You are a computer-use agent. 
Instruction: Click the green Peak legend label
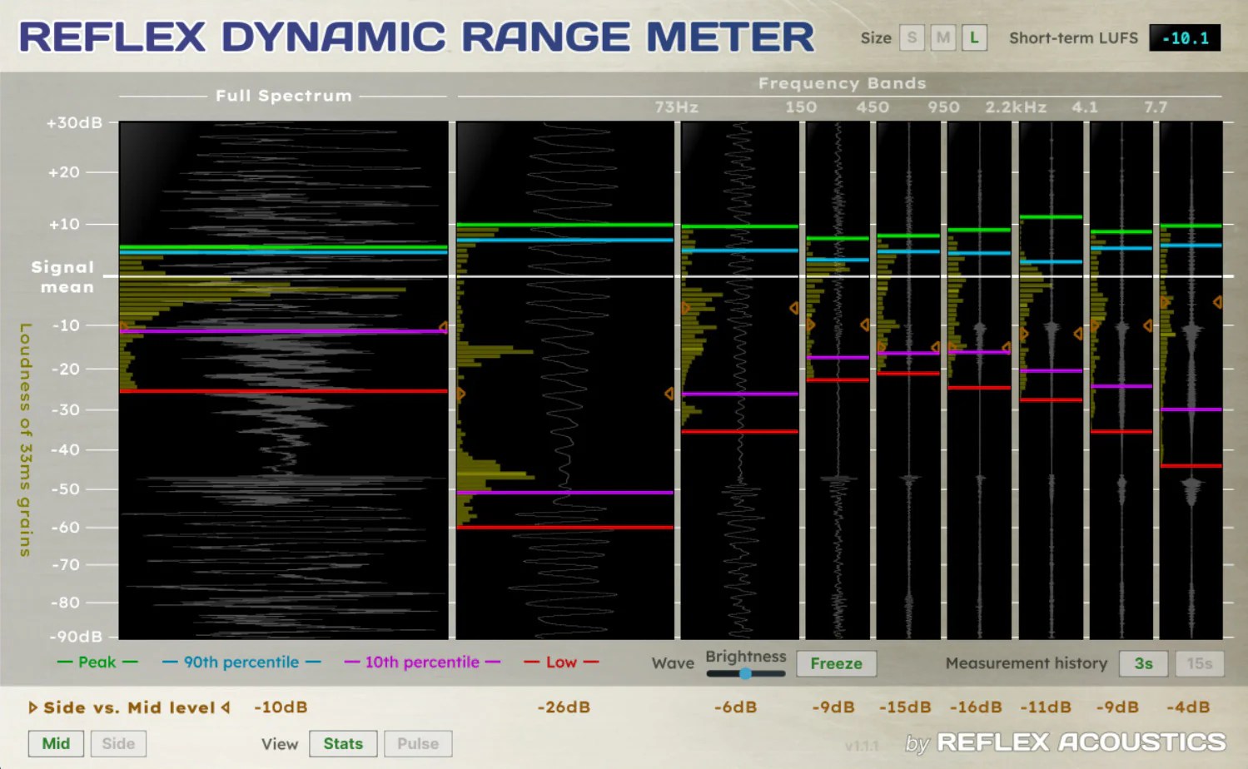tap(97, 662)
